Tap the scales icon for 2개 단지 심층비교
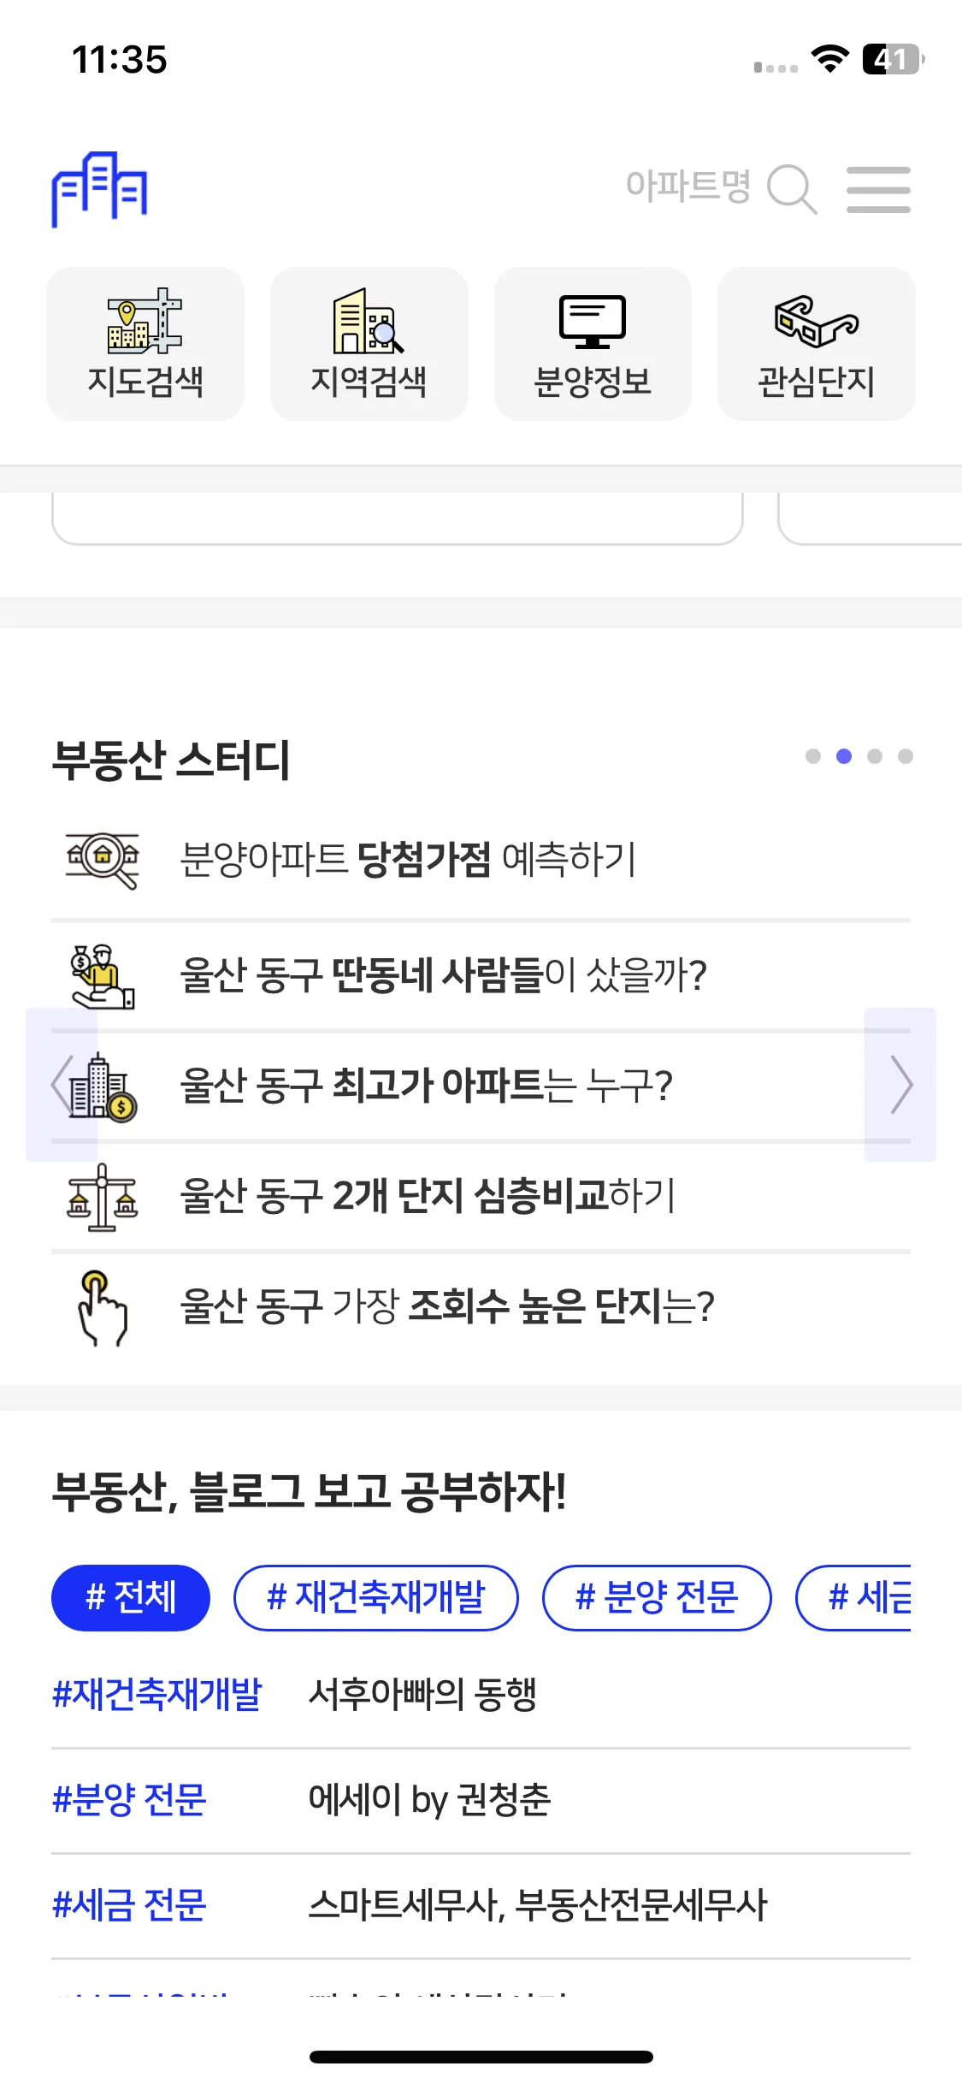 pos(103,1197)
